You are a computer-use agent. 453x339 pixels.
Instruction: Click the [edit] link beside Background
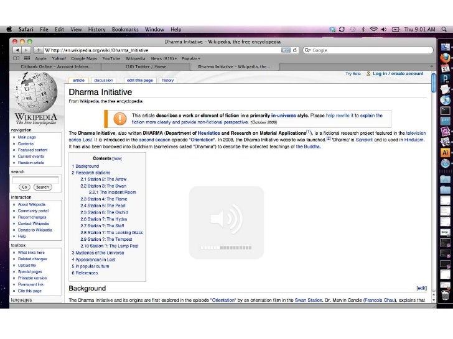421,288
